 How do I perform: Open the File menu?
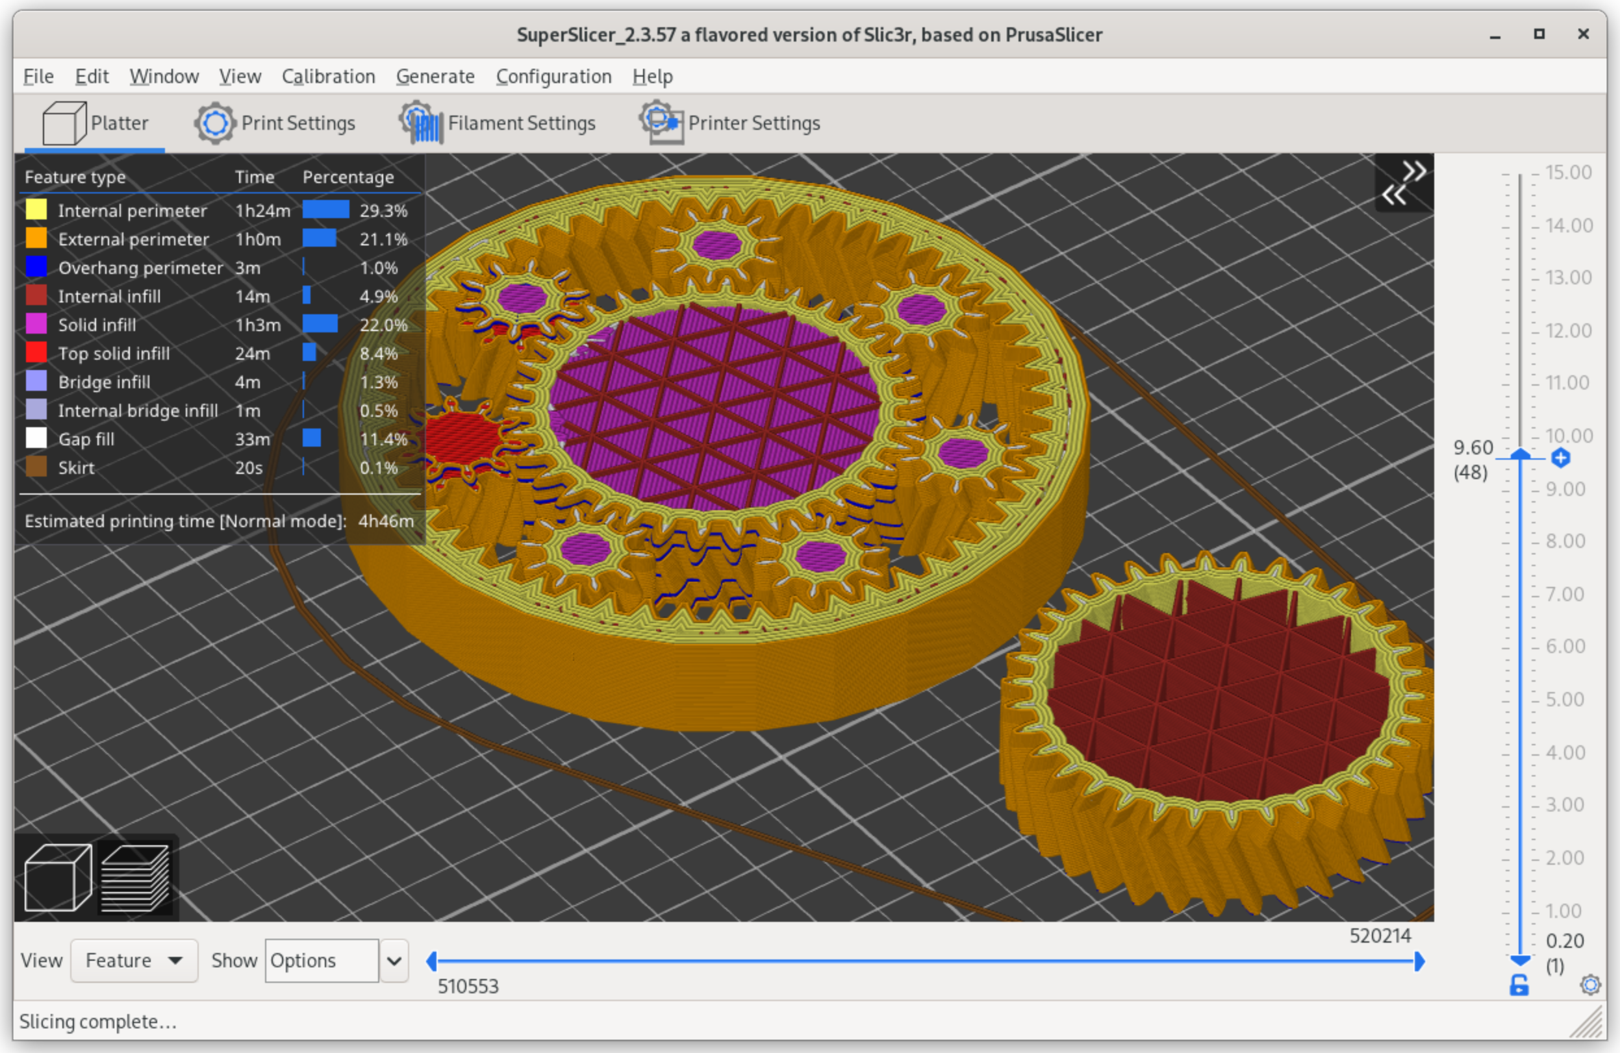point(38,76)
